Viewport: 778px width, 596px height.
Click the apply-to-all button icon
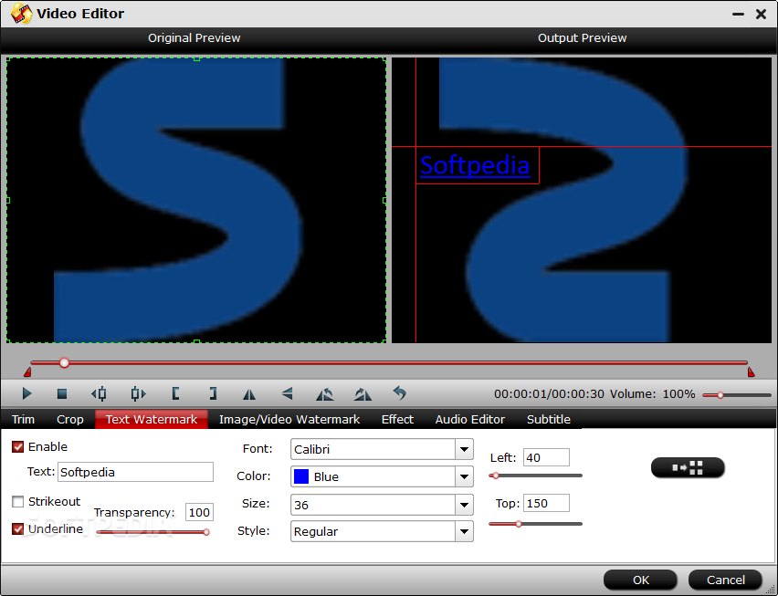click(688, 467)
